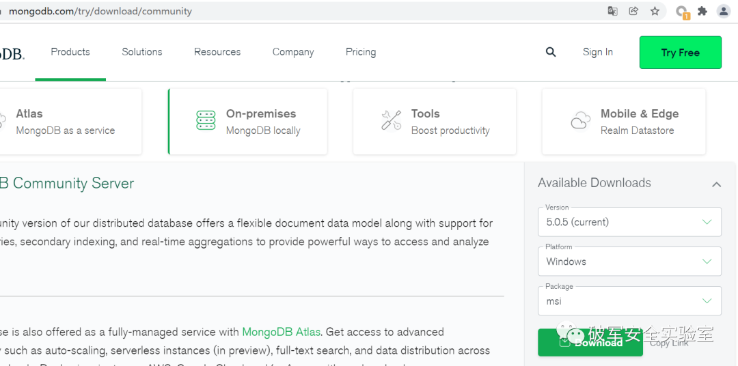
Task: Click the Try Free button
Action: [680, 53]
